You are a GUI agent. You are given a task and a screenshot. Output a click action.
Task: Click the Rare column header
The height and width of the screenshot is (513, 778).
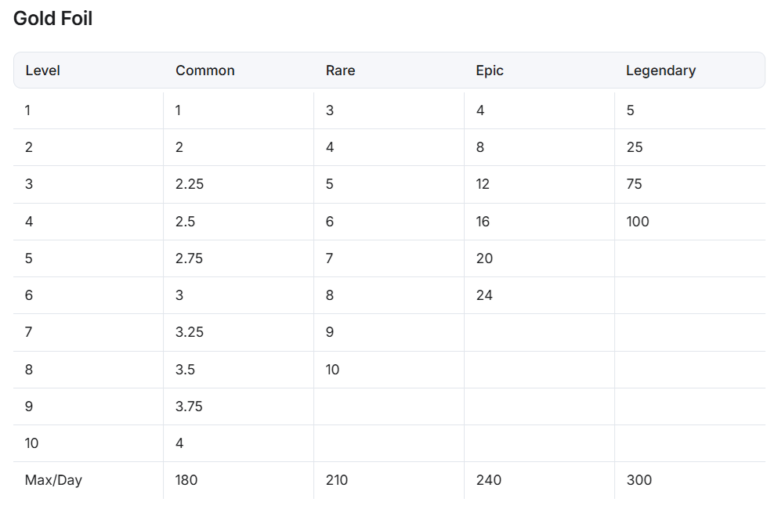tap(341, 70)
